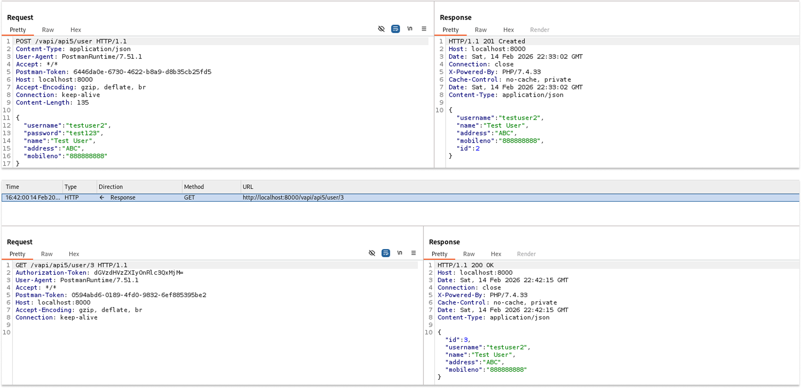Toggle the crossed-eye icon in bottom Request panel
Viewport: 801px width, 388px height.
371,253
